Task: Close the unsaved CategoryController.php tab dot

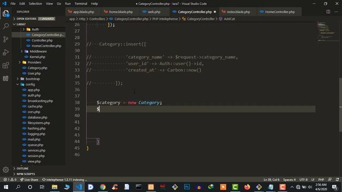Action: (215, 12)
